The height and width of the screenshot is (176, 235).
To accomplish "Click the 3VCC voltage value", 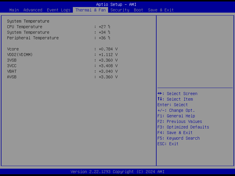I will [108, 66].
